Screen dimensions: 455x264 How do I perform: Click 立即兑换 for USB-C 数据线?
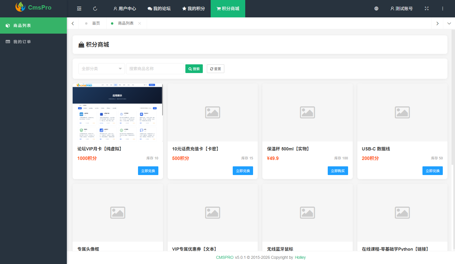tap(433, 171)
